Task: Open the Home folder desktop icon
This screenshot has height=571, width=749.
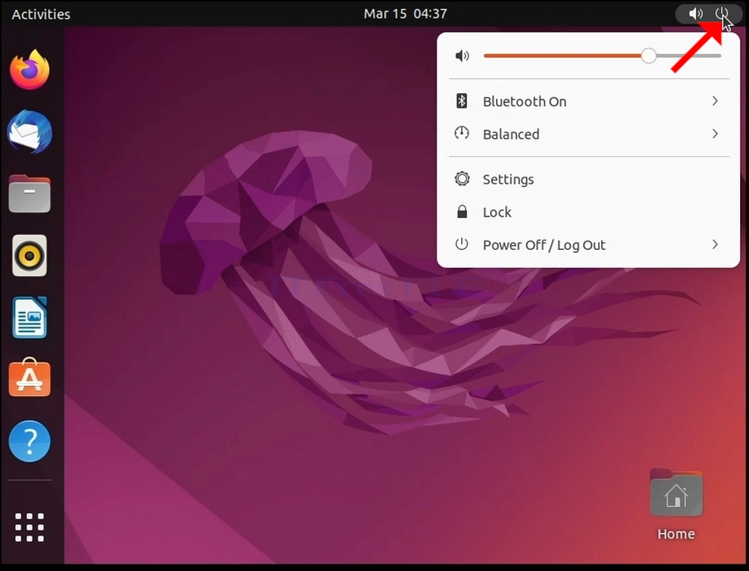Action: (x=676, y=504)
